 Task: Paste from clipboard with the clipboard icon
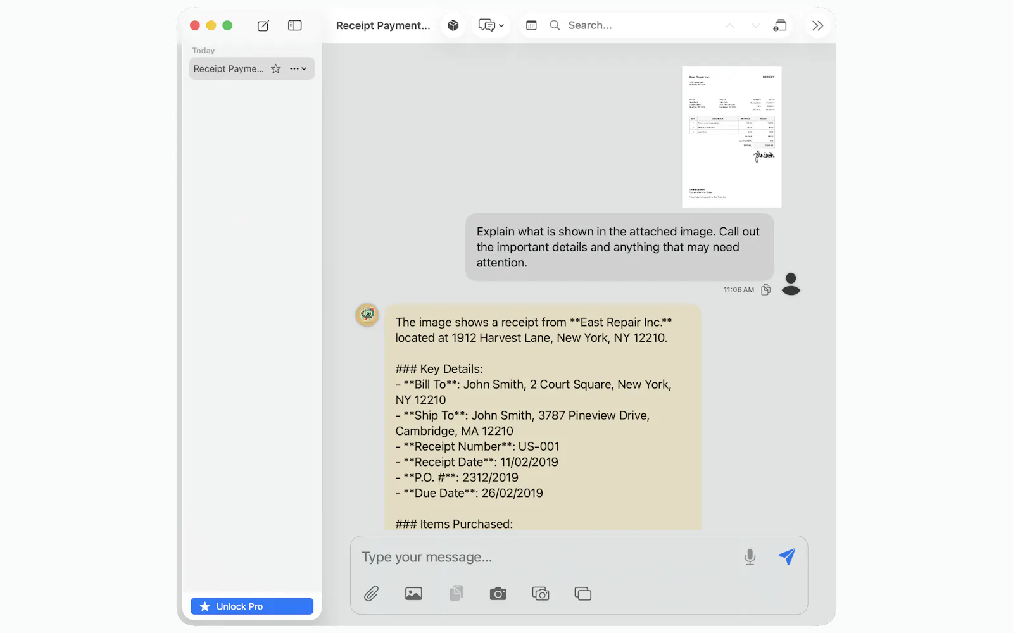click(x=456, y=593)
